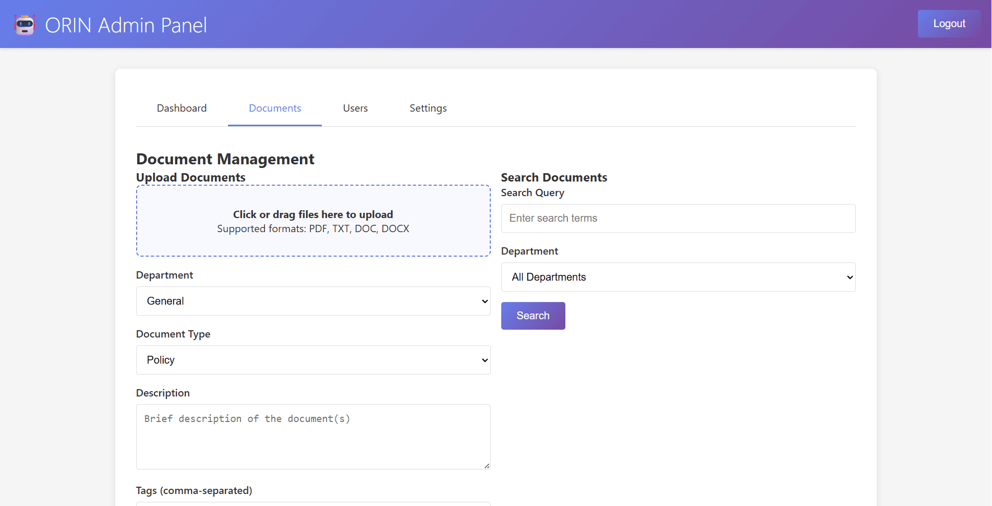Click the file upload drop zone
992x506 pixels.
313,221
